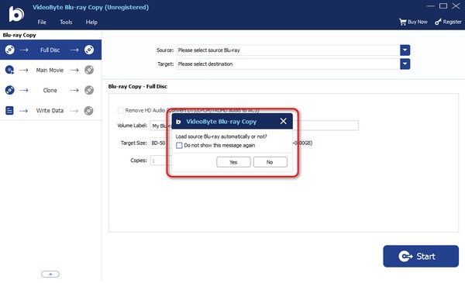465x283 pixels.
Task: Select Write Data copy mode
Action: [x=50, y=111]
